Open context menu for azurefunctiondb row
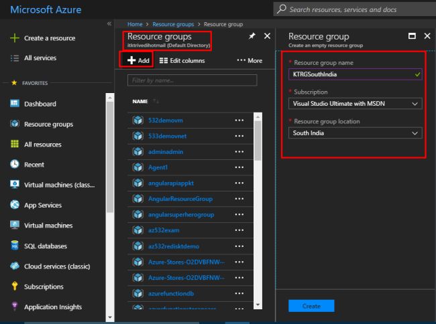The height and width of the screenshot is (324, 436). [x=239, y=293]
